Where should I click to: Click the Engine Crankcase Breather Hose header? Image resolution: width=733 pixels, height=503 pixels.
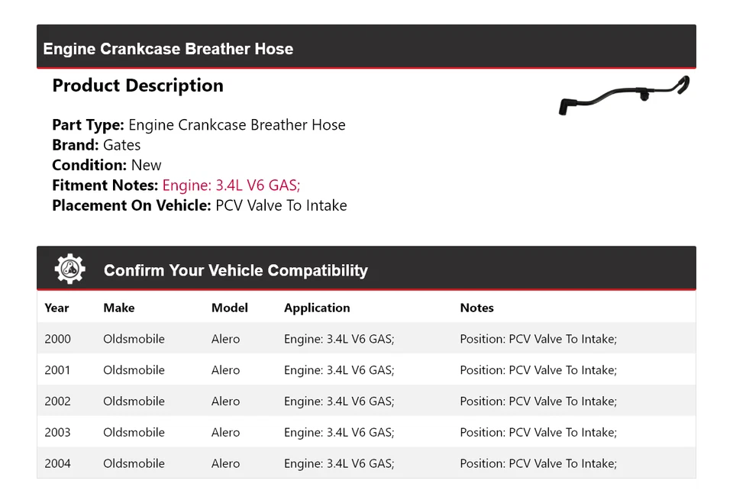[x=168, y=49]
